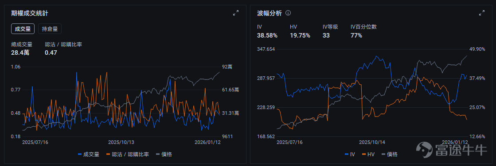Image resolution: width=496 pixels, height=166 pixels.
Task: Click the 92萬 right axis label
Action: pos(227,67)
